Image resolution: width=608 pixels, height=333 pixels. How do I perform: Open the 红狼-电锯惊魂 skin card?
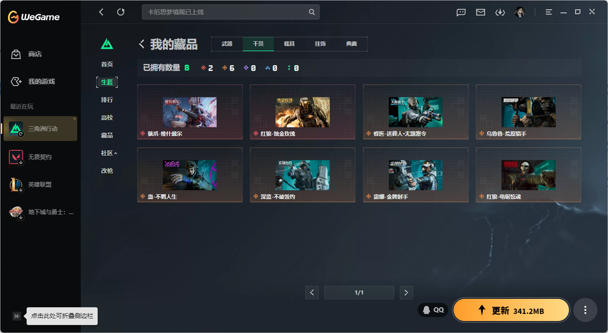529,175
